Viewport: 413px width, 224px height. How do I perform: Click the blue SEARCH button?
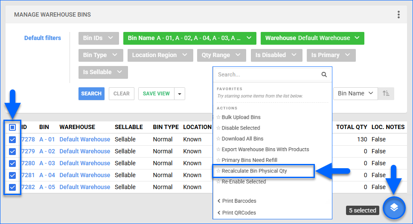pyautogui.click(x=91, y=94)
